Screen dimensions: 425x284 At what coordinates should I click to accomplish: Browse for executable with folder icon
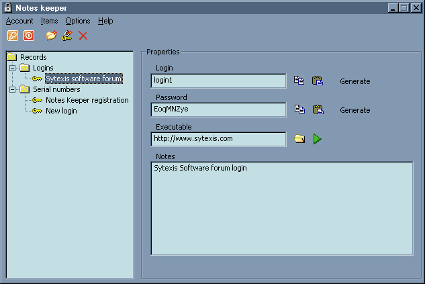click(x=299, y=139)
